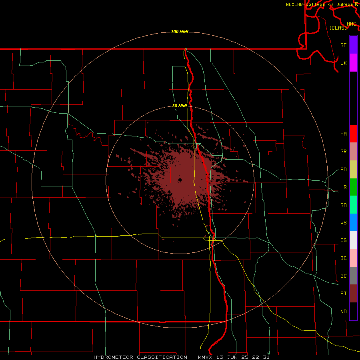This screenshot has height=360, width=360.
Task: Pick the mint green RA legend swatch
Action: click(353, 205)
